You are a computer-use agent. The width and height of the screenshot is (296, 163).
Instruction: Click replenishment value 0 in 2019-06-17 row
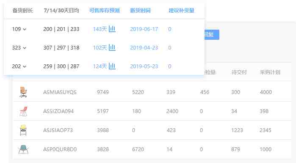tap(169, 29)
